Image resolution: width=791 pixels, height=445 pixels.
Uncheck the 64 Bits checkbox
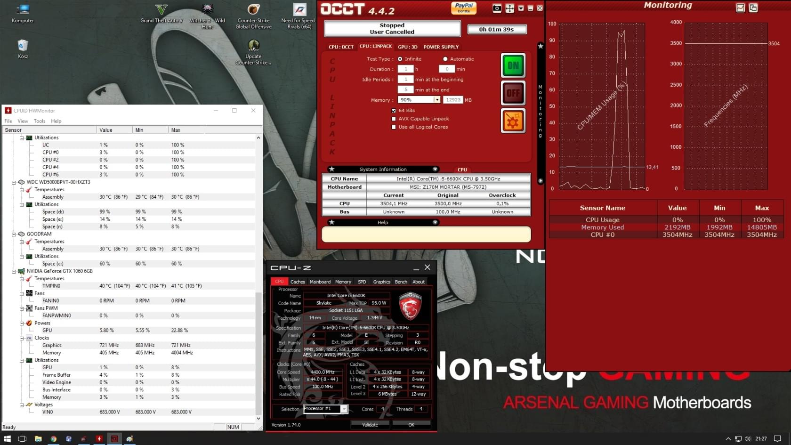394,111
